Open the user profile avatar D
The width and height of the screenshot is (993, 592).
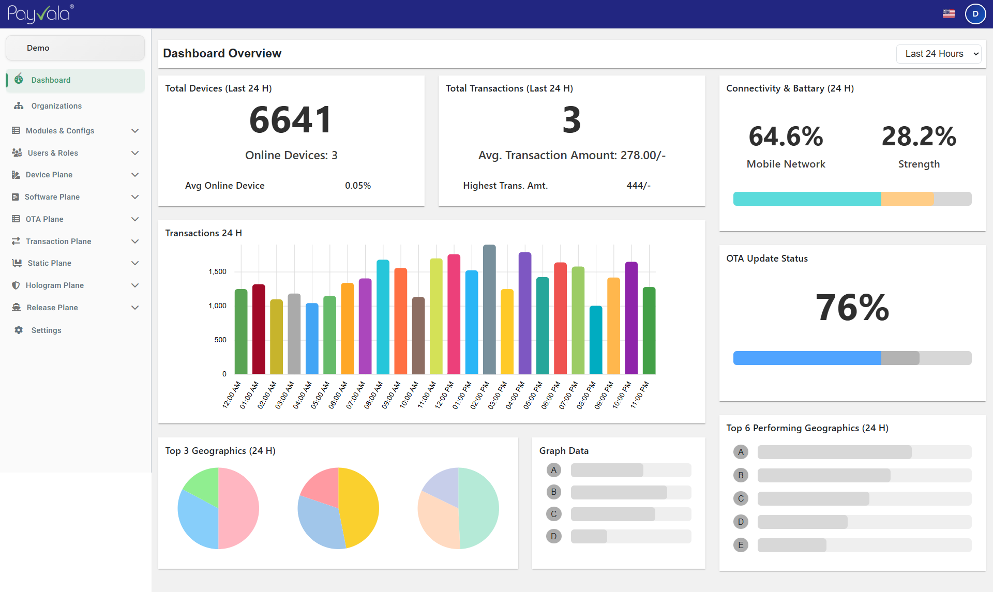tap(975, 14)
